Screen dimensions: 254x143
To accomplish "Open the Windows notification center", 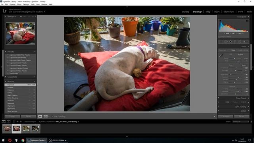I will 250,140.
